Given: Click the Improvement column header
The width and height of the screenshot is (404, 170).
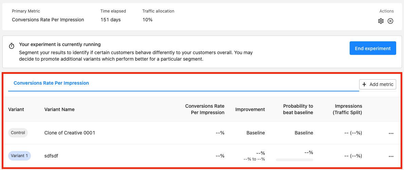Looking at the screenshot, I should click(x=250, y=109).
